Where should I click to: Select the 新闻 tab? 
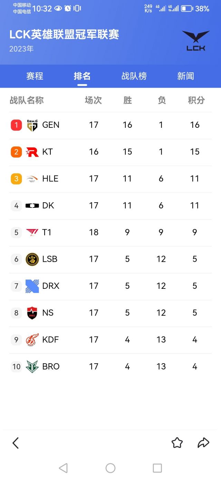(185, 76)
